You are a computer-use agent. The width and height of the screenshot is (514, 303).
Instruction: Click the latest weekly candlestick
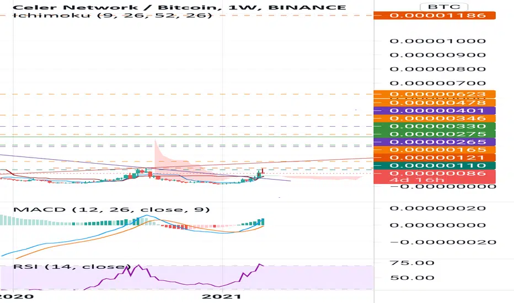click(x=263, y=171)
